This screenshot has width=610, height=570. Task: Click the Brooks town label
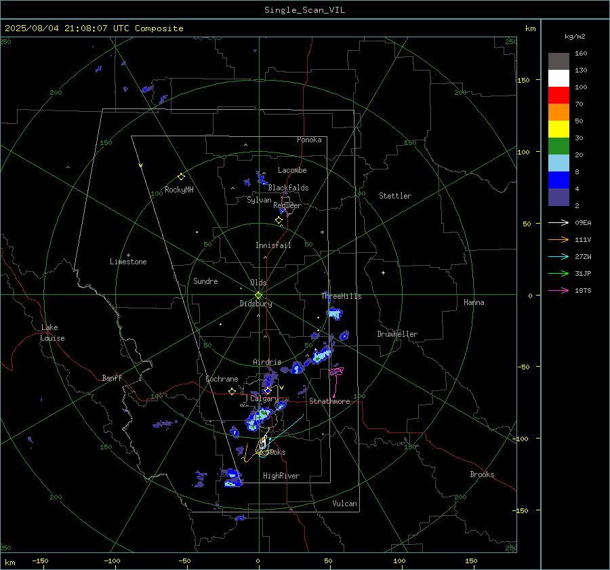[482, 474]
